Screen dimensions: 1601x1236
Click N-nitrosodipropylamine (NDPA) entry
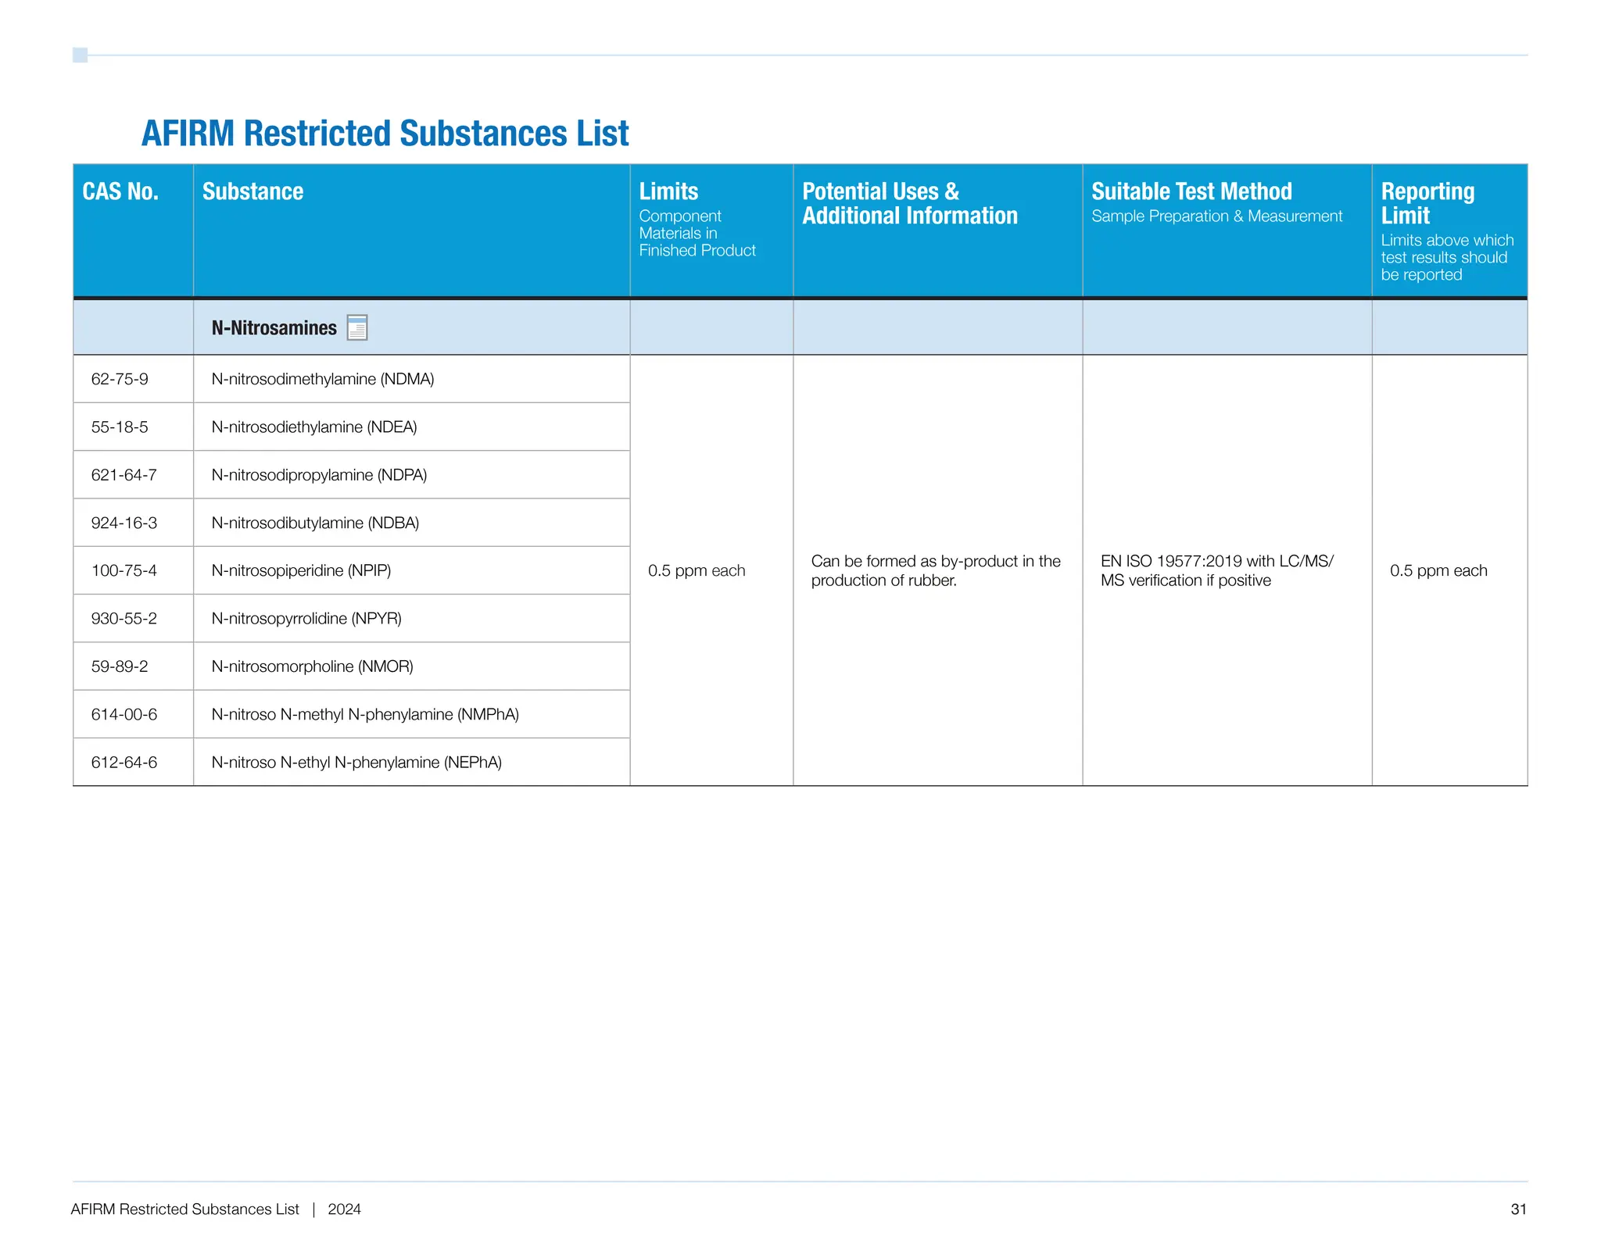click(x=319, y=475)
